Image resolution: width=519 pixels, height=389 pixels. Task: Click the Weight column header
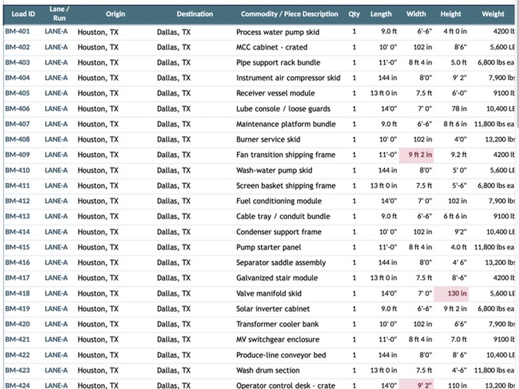pos(493,14)
